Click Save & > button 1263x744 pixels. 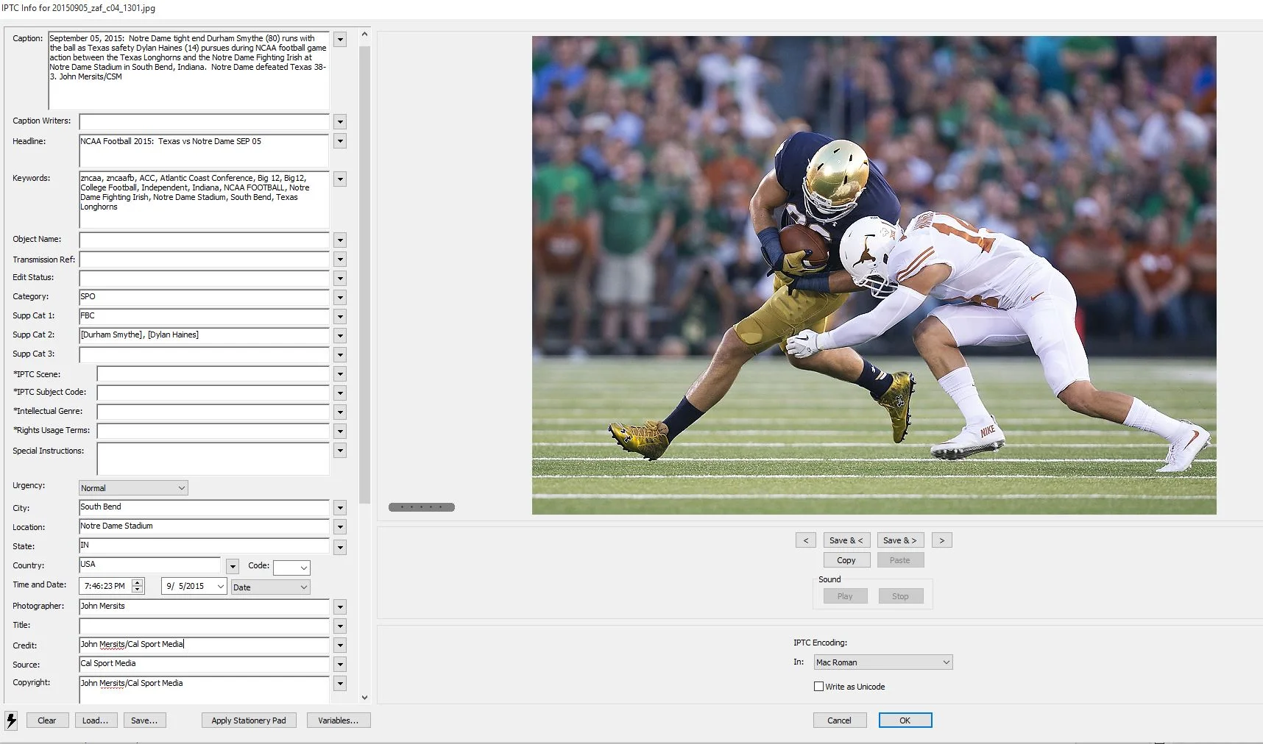(900, 540)
